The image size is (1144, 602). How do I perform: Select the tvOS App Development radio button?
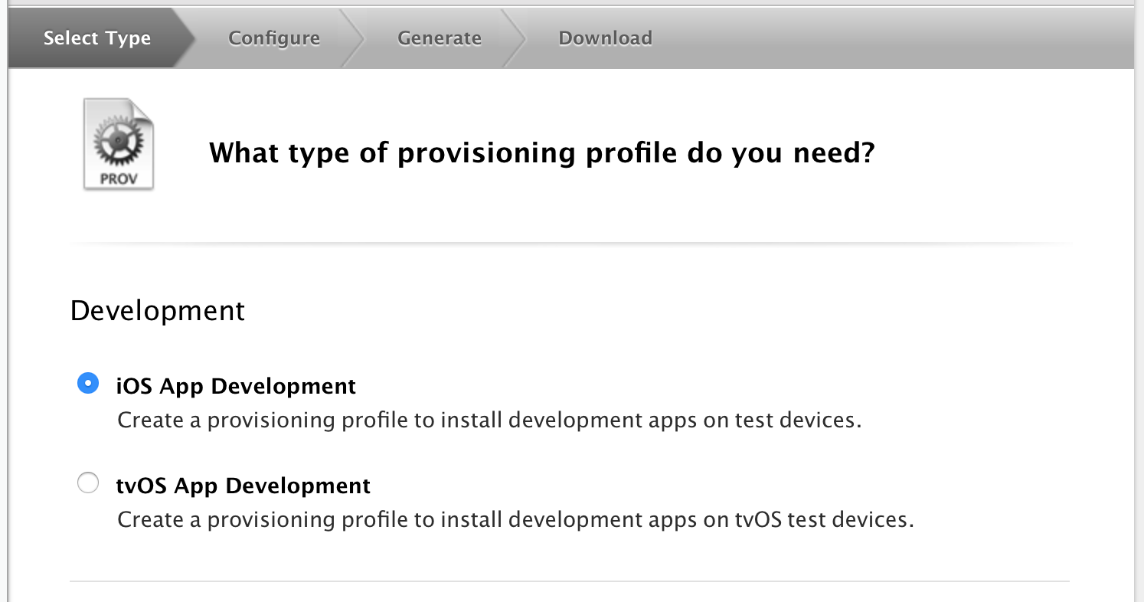point(88,483)
